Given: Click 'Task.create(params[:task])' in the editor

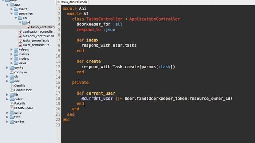Looking at the screenshot, I should (144, 67).
